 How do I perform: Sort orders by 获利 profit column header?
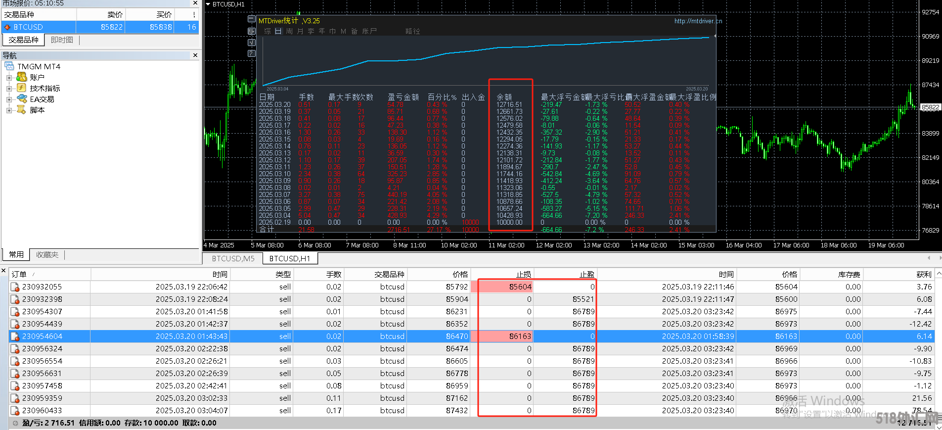click(x=923, y=274)
